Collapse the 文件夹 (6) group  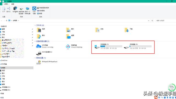pos(35,25)
